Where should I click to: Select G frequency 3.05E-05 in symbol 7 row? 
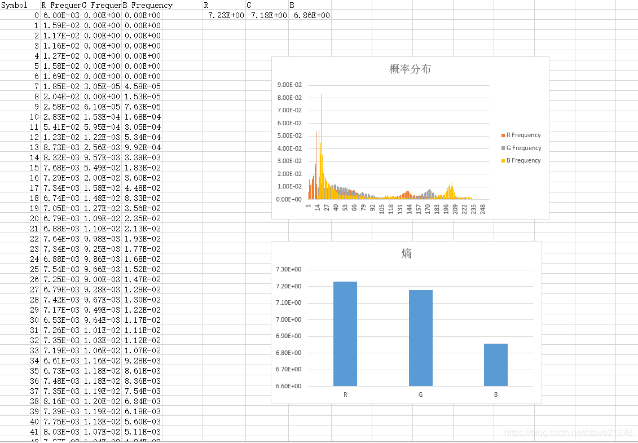pos(102,86)
